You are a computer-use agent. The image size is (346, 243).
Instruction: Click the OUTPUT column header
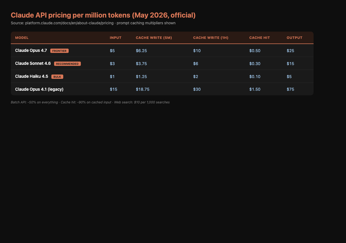[x=295, y=38]
